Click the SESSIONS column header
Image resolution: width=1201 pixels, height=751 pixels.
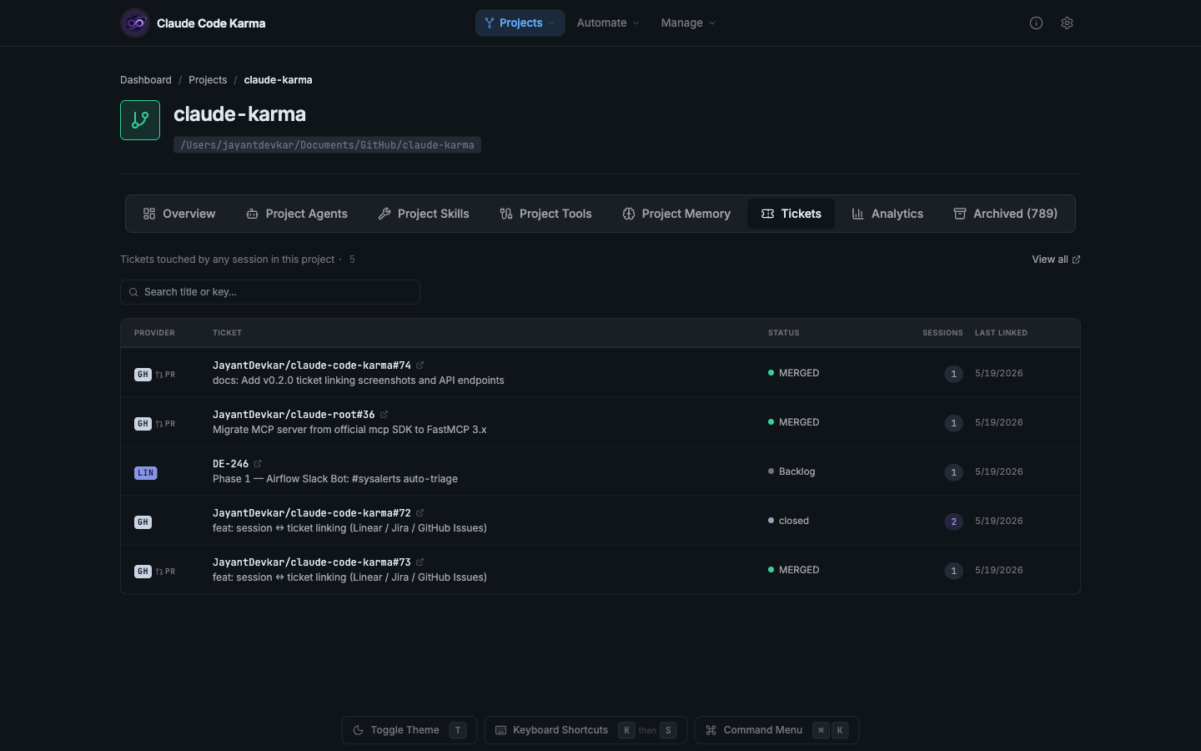(942, 333)
